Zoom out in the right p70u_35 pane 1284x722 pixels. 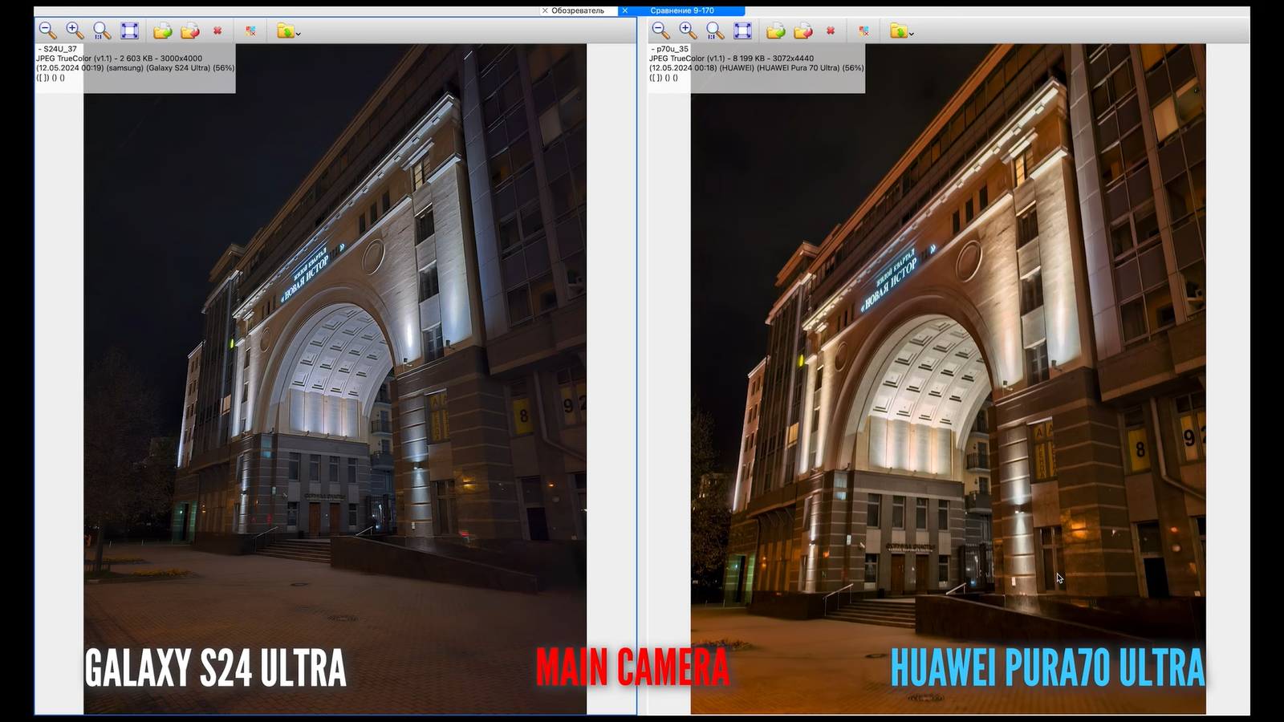click(x=660, y=30)
